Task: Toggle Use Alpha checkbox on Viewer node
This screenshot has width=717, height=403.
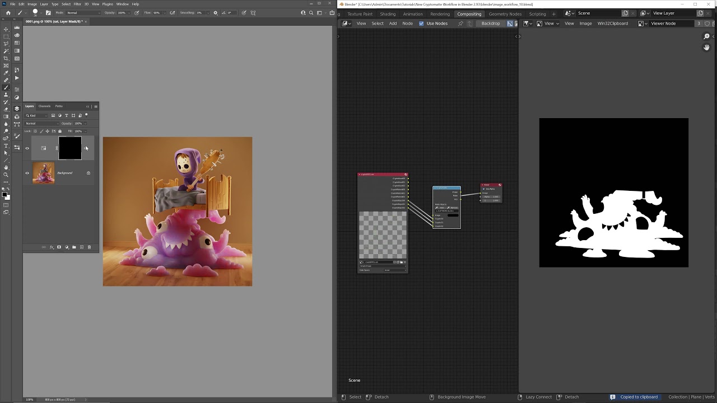Action: coord(483,189)
